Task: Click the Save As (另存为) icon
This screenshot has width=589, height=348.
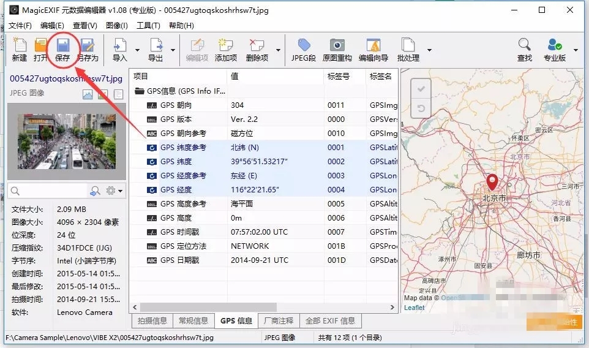Action: (x=88, y=45)
